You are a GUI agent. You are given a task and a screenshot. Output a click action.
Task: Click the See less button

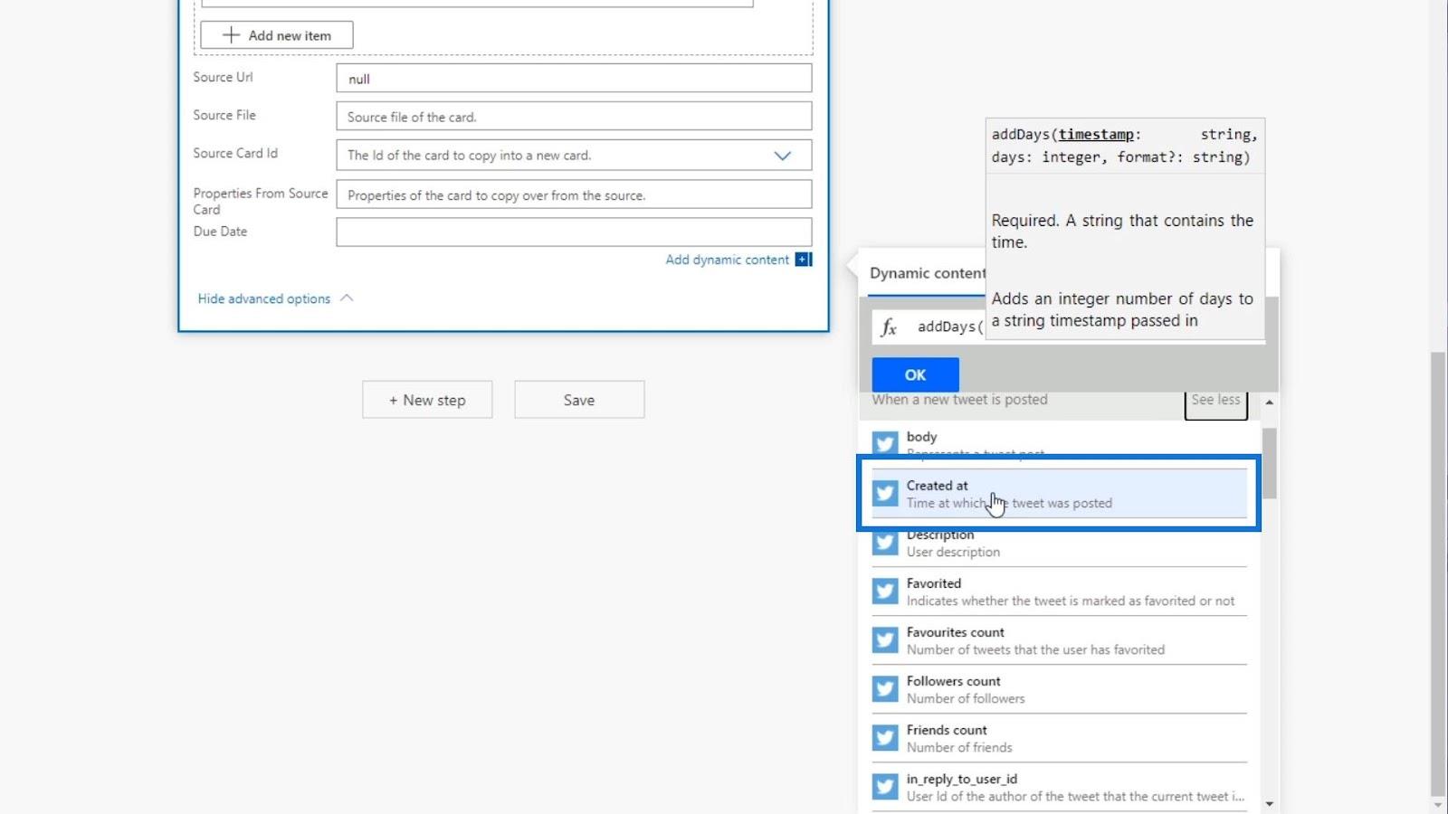coord(1215,402)
